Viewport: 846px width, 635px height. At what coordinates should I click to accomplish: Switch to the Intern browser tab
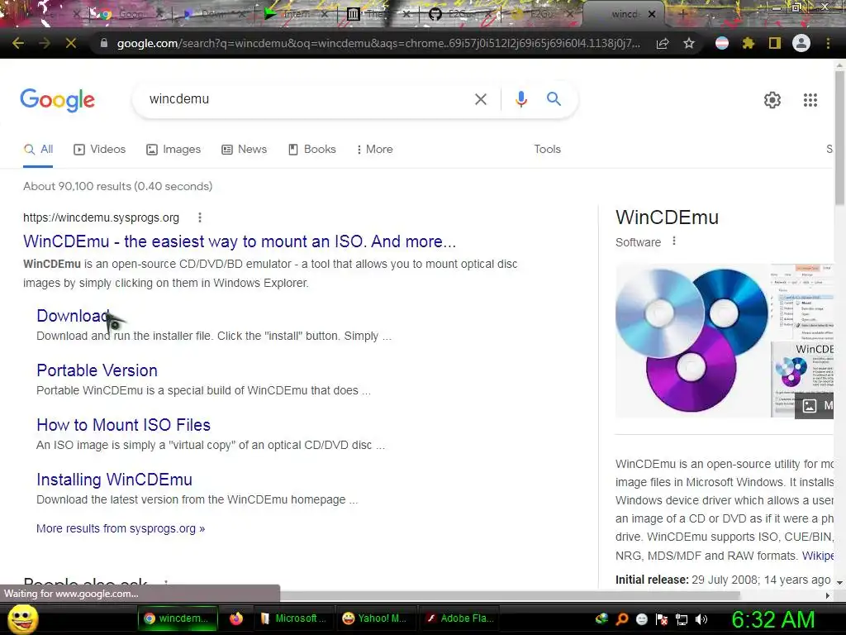click(x=297, y=14)
